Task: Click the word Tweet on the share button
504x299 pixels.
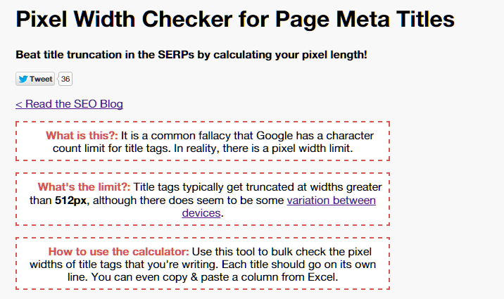Action: coord(41,79)
